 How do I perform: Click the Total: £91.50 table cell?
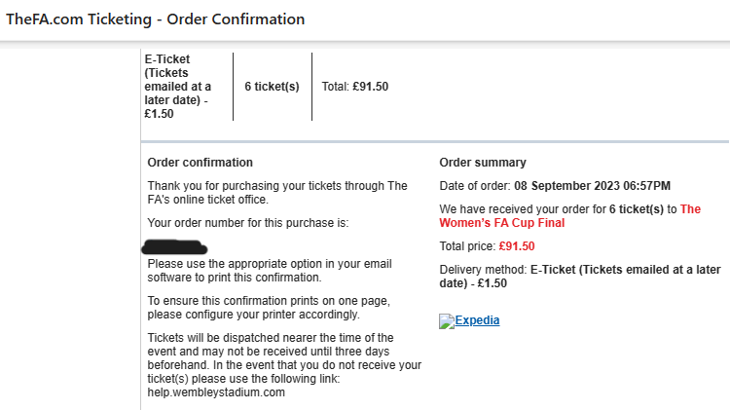pos(354,87)
